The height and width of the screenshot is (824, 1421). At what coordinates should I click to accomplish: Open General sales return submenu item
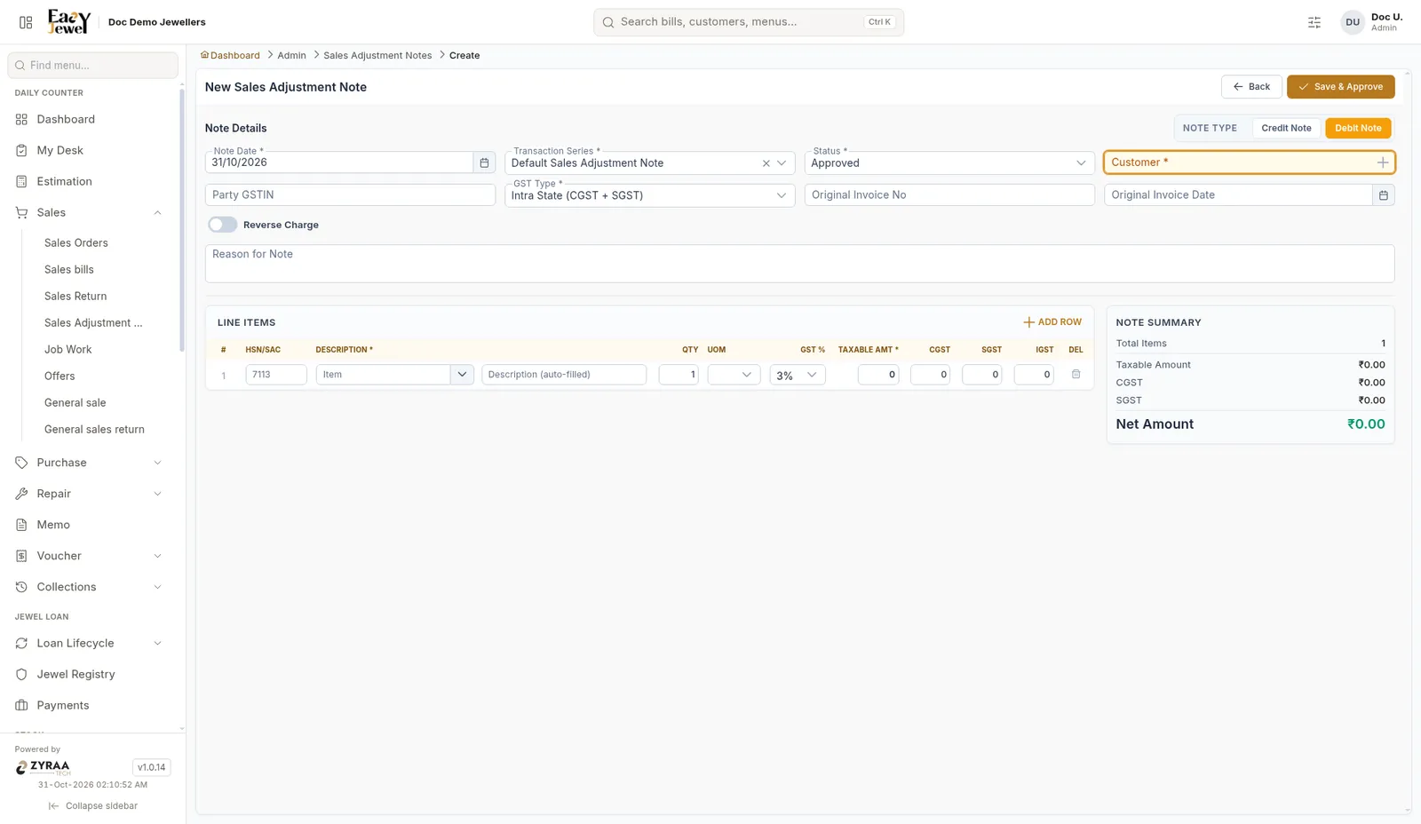click(x=94, y=430)
